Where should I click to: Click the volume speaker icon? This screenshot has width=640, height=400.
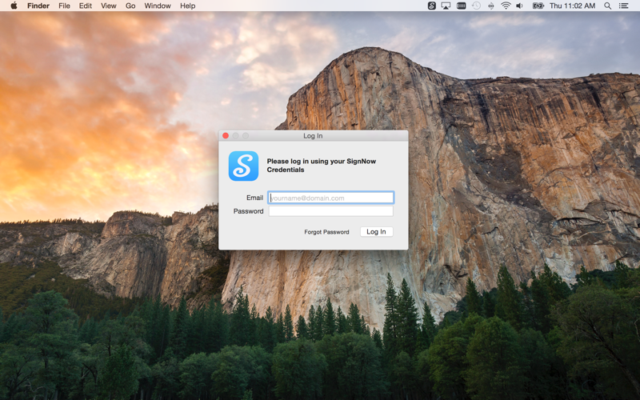pyautogui.click(x=520, y=6)
